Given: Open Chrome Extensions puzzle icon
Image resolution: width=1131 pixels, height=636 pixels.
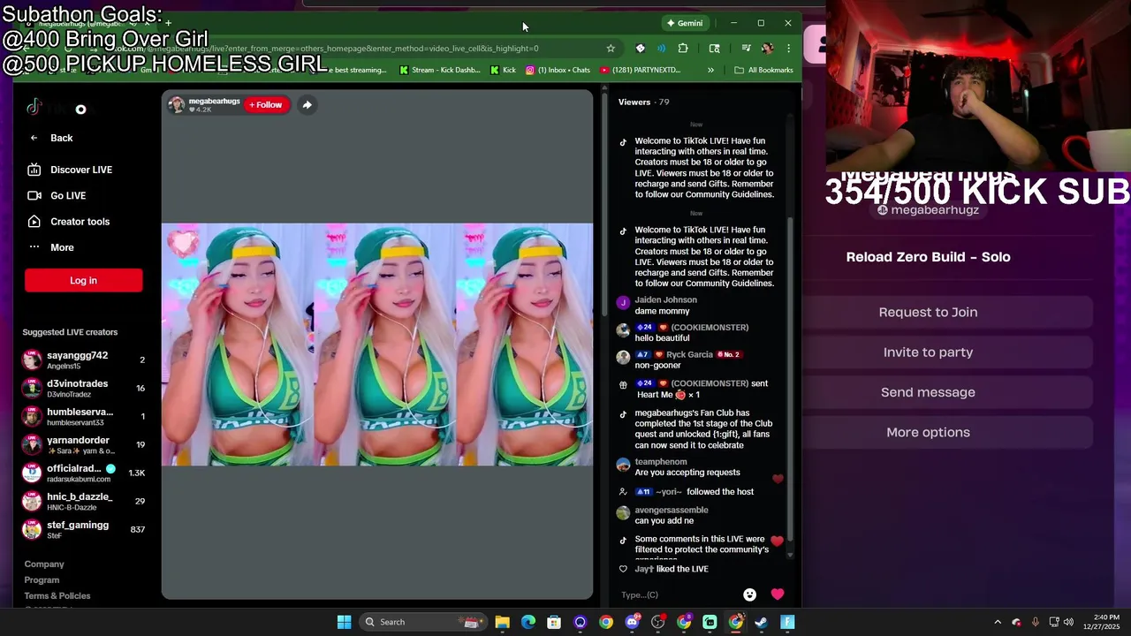Looking at the screenshot, I should click(683, 49).
